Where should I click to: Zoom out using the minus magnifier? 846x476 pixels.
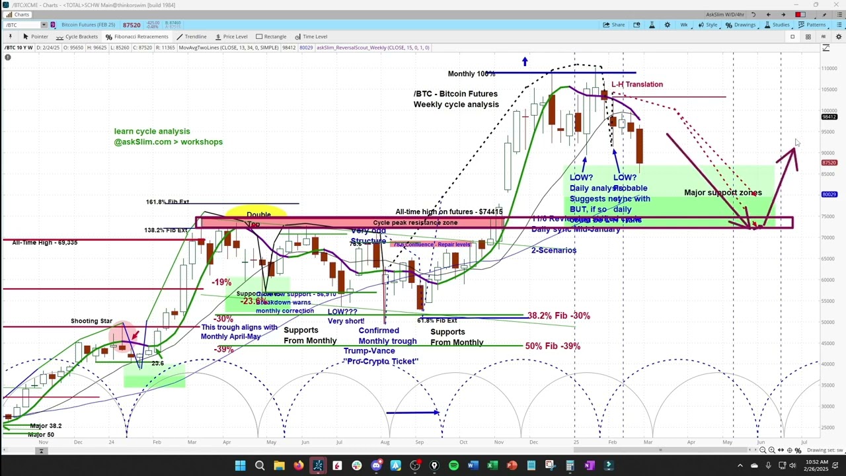(763, 450)
